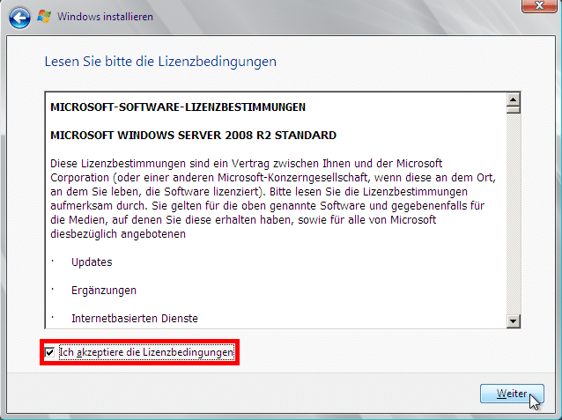Click line starting 'an dem Sie leben'
The height and width of the screenshot is (420, 562).
259,192
